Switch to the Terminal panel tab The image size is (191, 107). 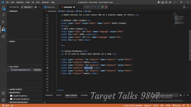pos(84,95)
